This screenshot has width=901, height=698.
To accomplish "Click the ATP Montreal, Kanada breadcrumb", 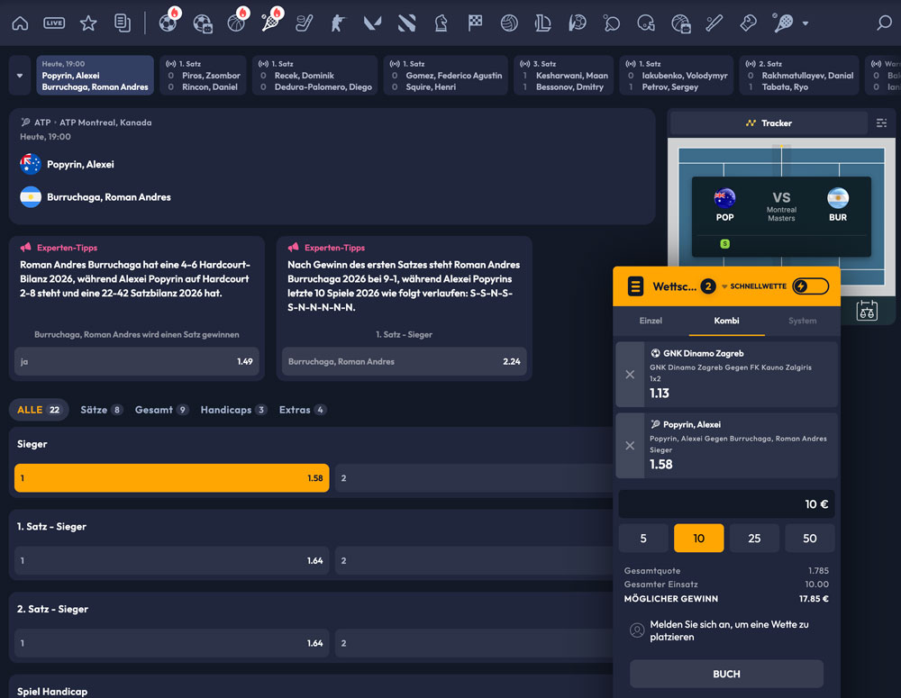I will 105,122.
